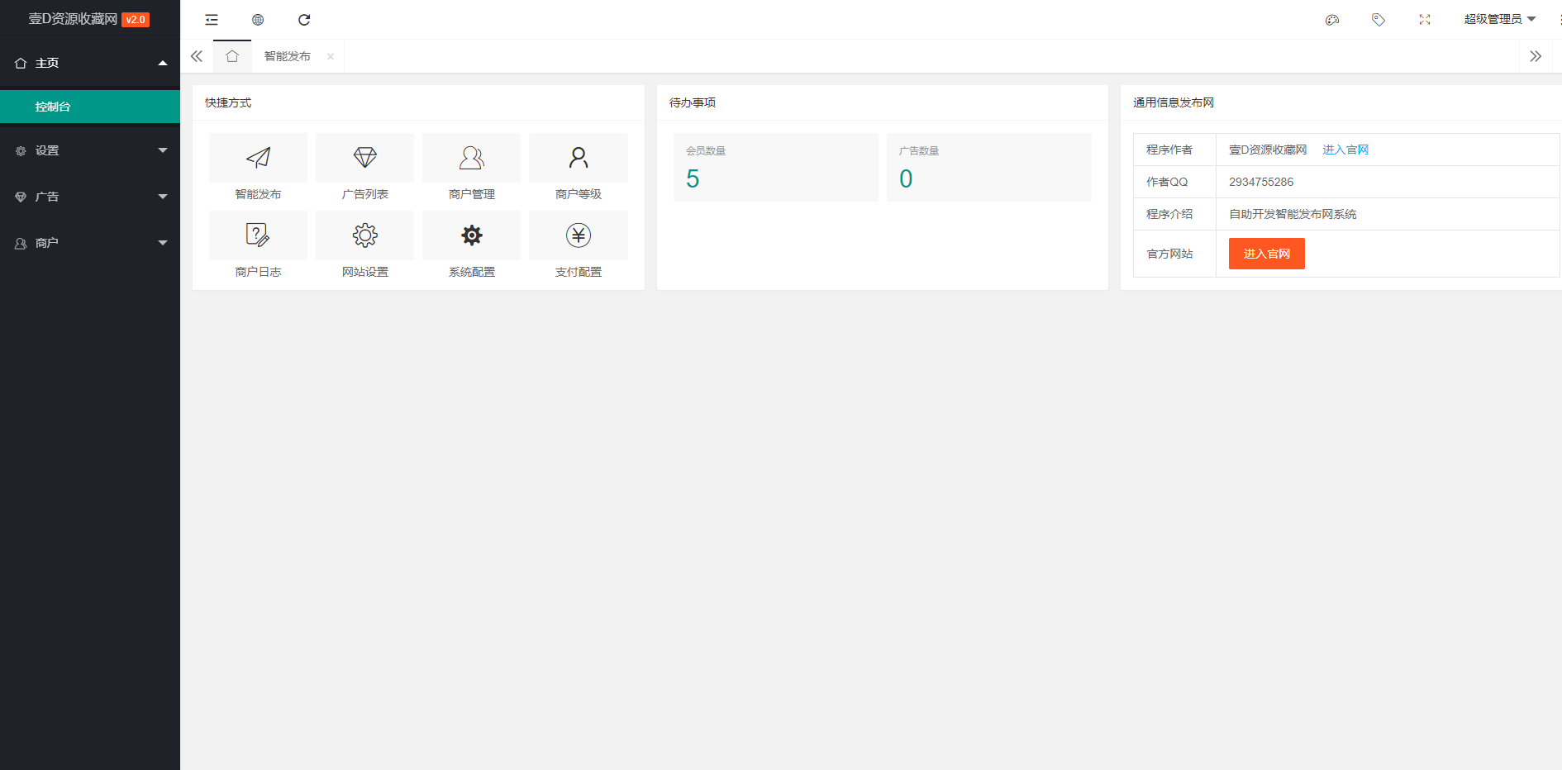Close the 智能发布 tab
The height and width of the screenshot is (770, 1562).
(331, 56)
